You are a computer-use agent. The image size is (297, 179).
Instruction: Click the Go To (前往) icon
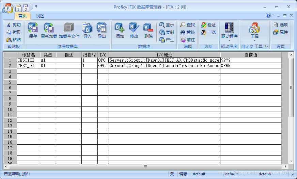pyautogui.click(x=183, y=39)
